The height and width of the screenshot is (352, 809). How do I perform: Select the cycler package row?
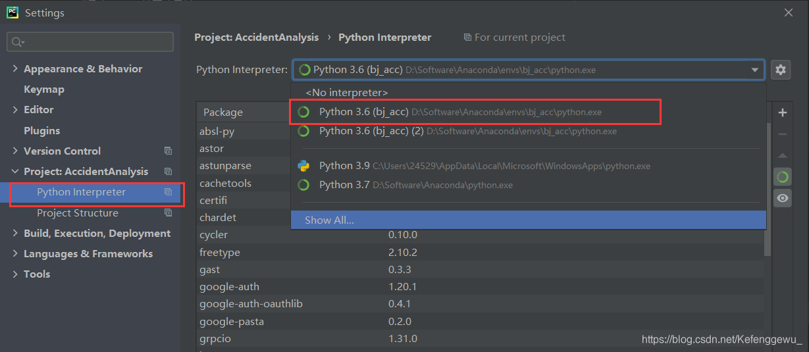(481, 235)
